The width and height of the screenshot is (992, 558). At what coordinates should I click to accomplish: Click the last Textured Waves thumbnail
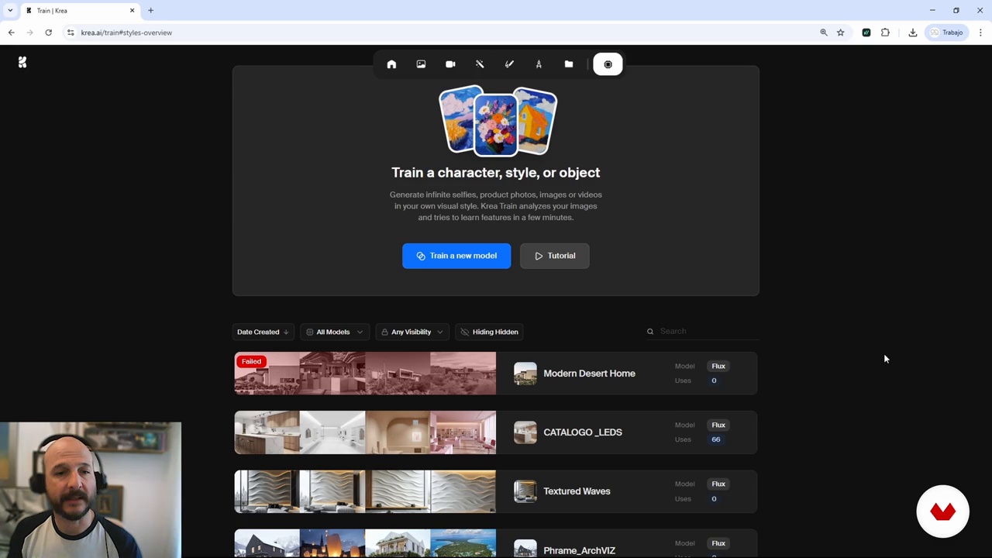point(463,491)
